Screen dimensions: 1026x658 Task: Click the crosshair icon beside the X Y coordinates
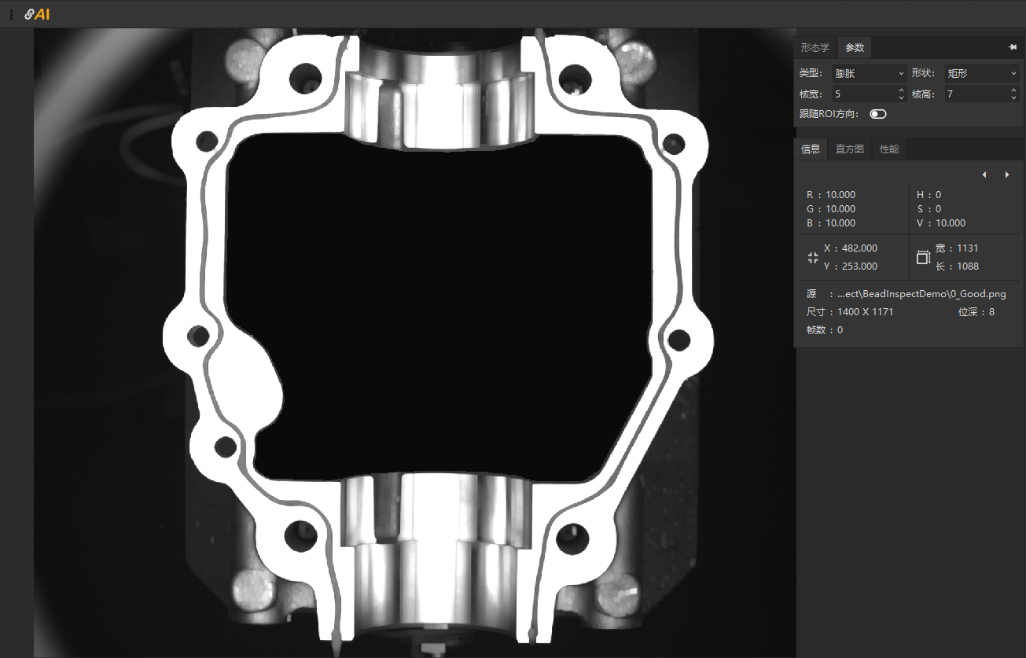pos(813,257)
